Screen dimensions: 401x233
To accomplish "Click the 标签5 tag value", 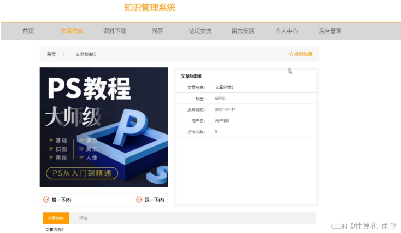I will pyautogui.click(x=220, y=98).
